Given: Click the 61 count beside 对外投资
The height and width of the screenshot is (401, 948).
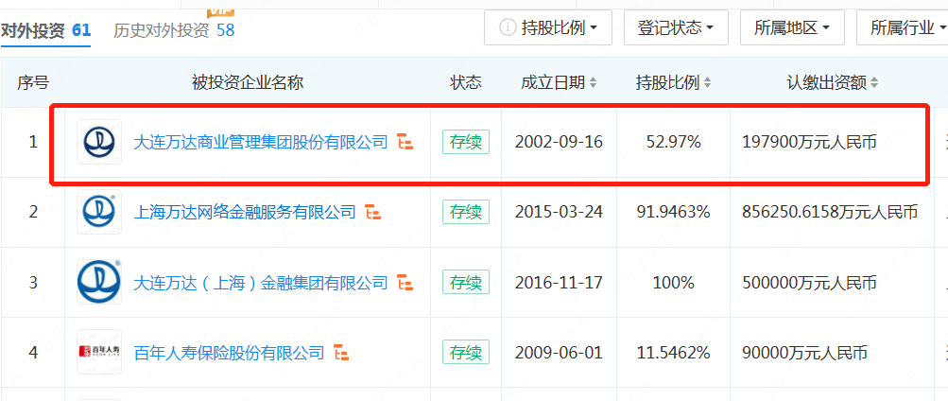Looking at the screenshot, I should [81, 29].
